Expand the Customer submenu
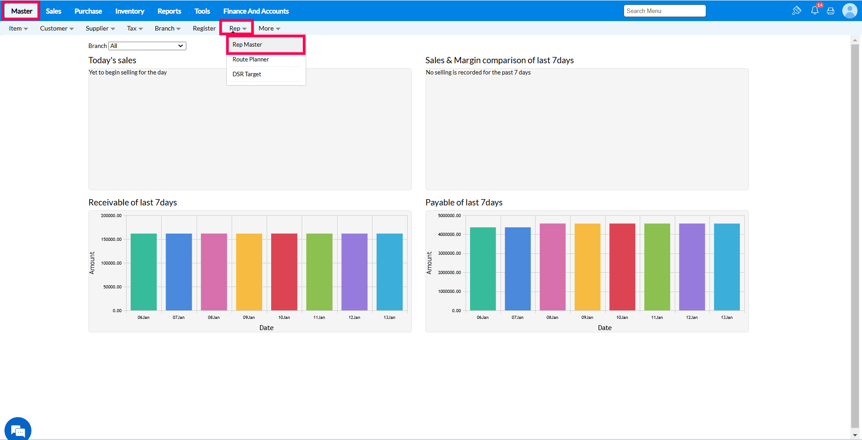The width and height of the screenshot is (862, 440). point(57,28)
